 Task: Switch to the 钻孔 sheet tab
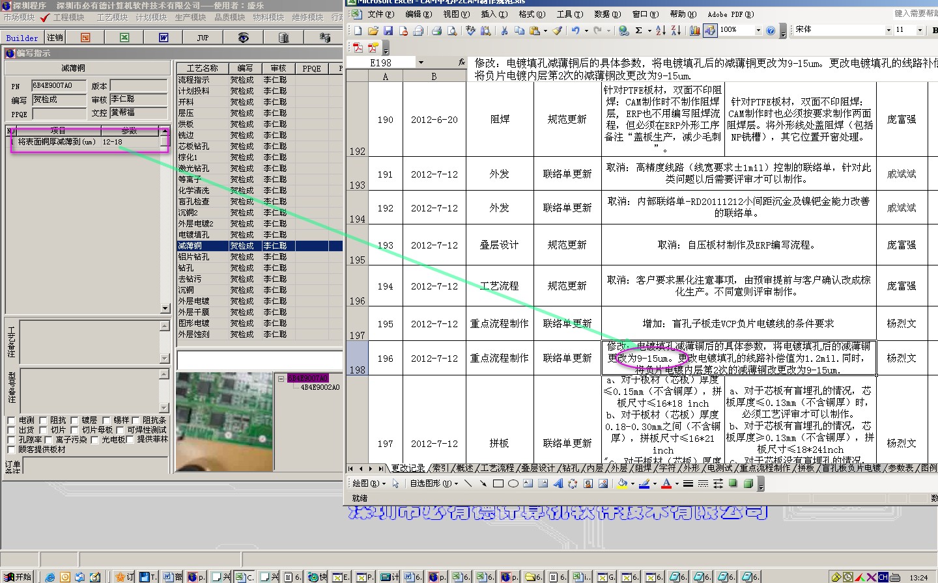(571, 468)
